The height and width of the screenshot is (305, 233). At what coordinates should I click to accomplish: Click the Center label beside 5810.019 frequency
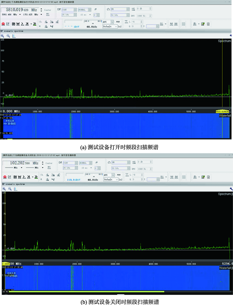point(47,10)
